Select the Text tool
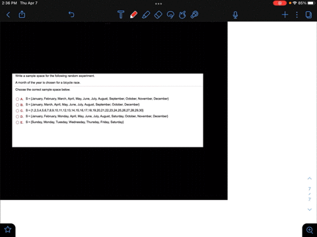This screenshot has height=237, width=317. pyautogui.click(x=121, y=14)
